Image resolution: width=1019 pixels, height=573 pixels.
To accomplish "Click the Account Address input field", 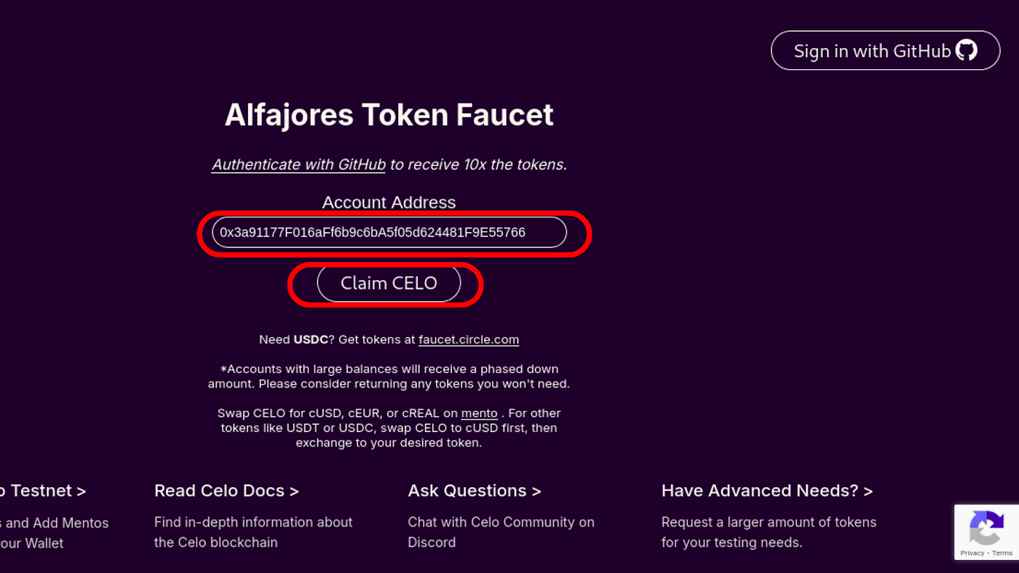I will coord(389,232).
